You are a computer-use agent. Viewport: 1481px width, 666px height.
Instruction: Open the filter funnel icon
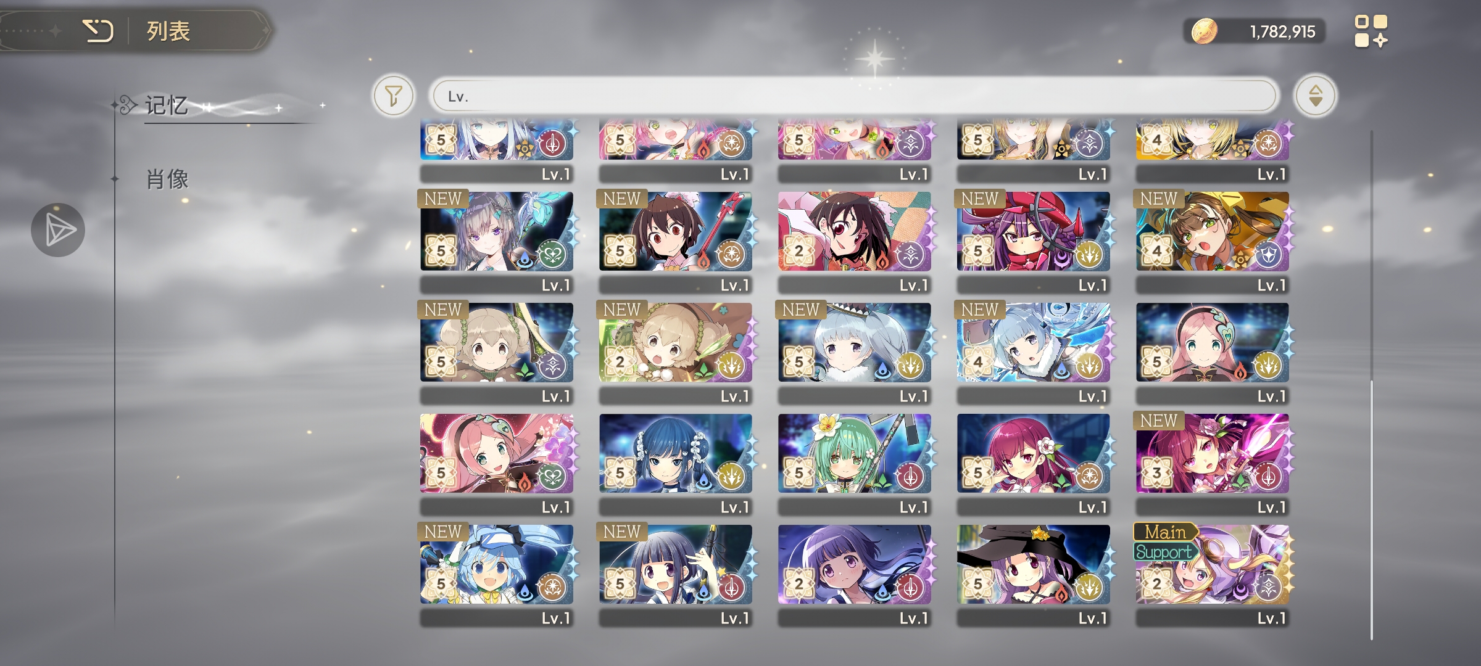click(x=393, y=96)
